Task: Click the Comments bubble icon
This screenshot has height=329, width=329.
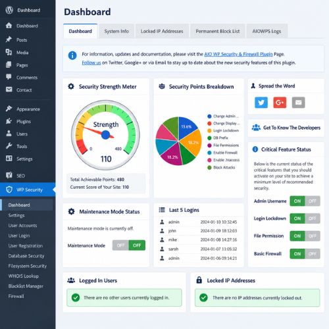Action: [x=9, y=77]
